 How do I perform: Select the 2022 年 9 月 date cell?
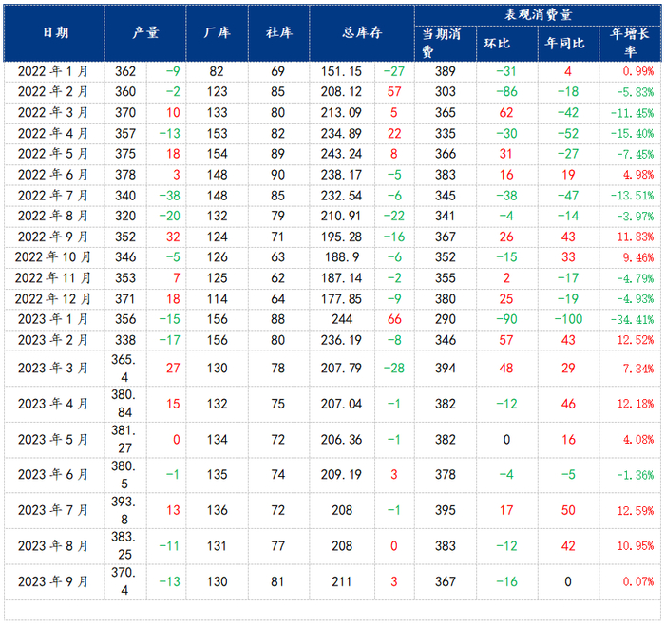(53, 237)
